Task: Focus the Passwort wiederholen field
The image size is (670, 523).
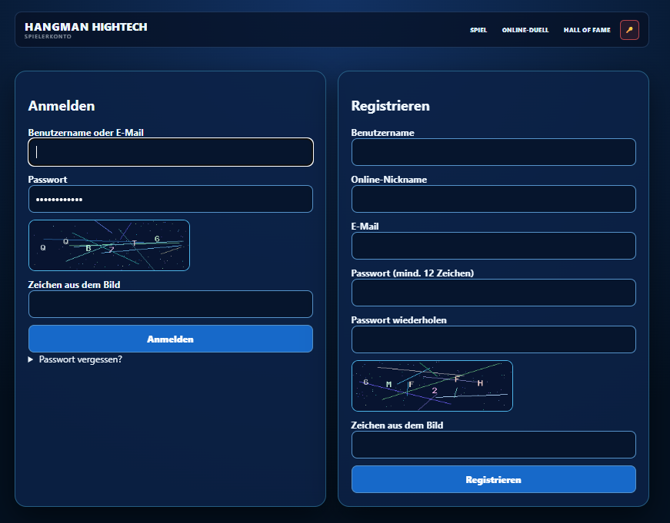Action: pos(494,339)
